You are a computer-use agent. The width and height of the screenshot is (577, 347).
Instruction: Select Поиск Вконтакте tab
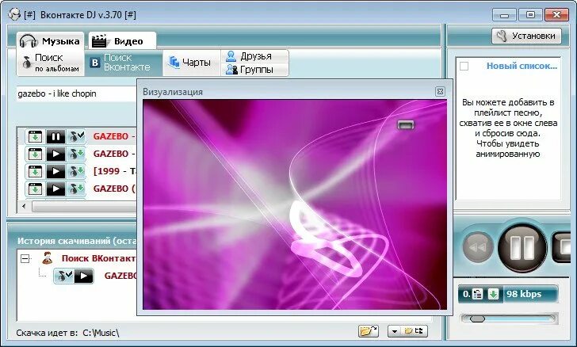124,63
